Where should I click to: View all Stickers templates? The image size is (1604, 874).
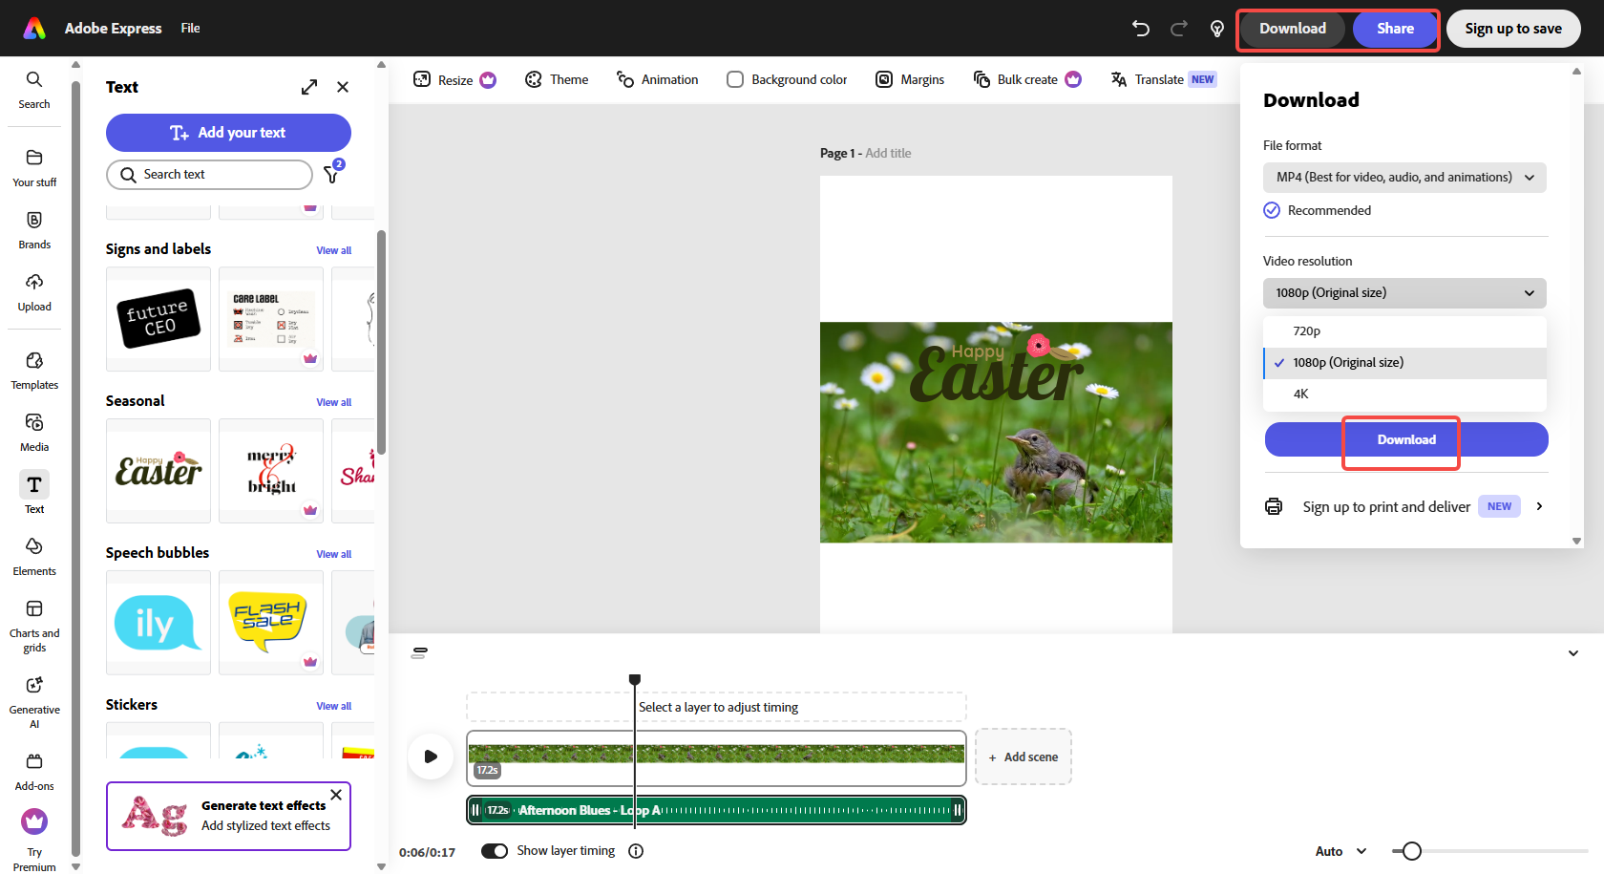334,706
